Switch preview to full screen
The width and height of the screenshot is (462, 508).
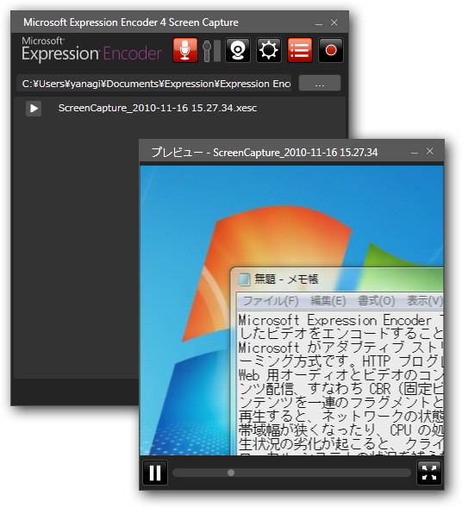429,473
